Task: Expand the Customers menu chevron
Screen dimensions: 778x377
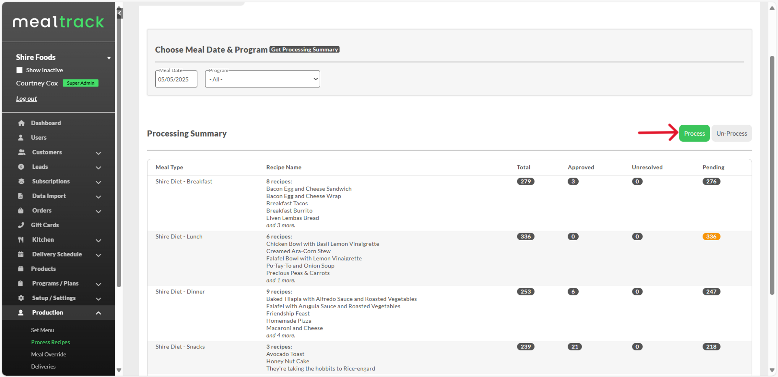Action: tap(99, 153)
